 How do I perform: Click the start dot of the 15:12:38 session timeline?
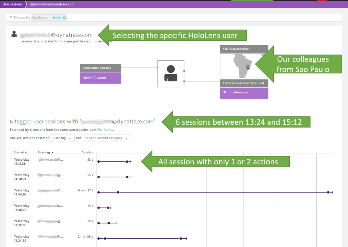coord(99,161)
